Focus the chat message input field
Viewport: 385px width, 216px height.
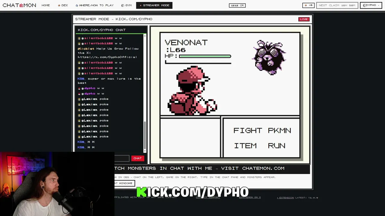[x=122, y=158]
